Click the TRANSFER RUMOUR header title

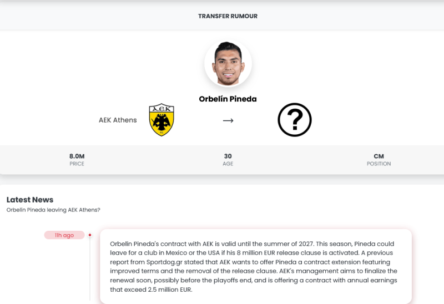tap(228, 16)
